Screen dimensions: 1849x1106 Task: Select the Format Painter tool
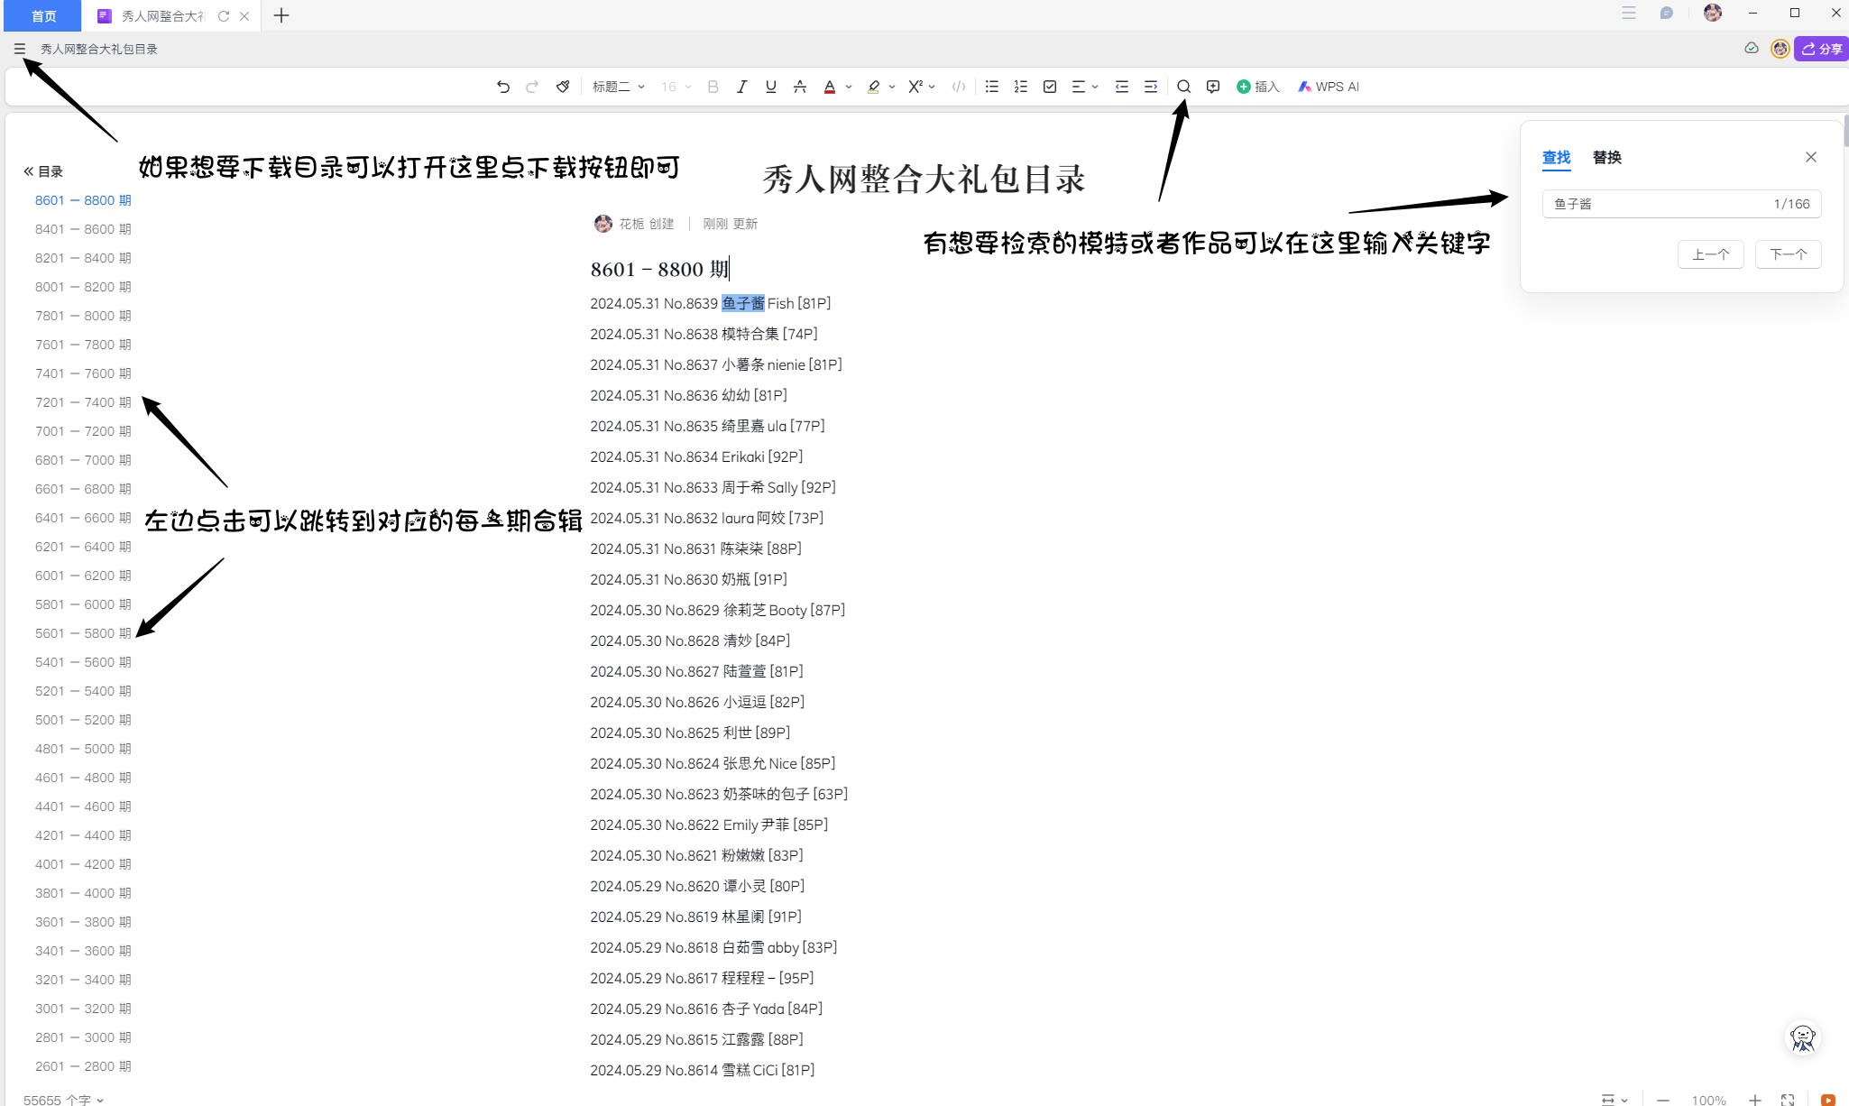click(561, 87)
